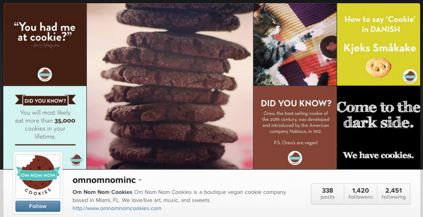The height and width of the screenshot is (217, 423).
Task: Open the large chocolate cookie stack photo
Action: coord(170,86)
